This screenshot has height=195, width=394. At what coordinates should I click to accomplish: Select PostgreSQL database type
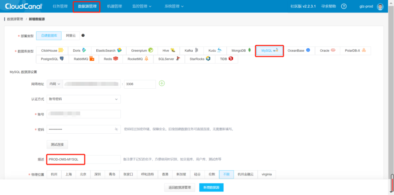coord(53,59)
